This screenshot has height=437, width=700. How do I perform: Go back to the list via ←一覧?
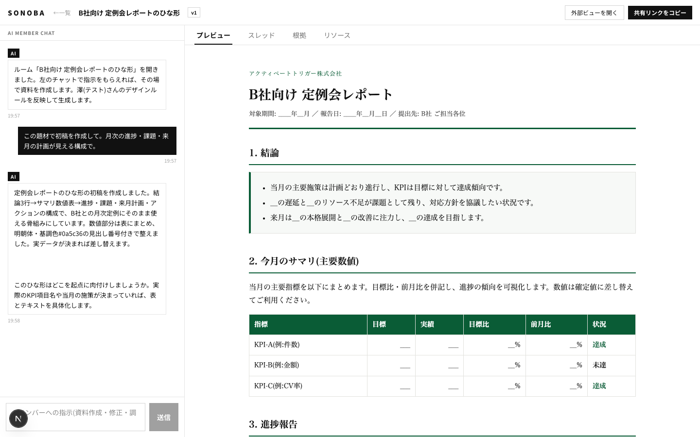[x=62, y=13]
